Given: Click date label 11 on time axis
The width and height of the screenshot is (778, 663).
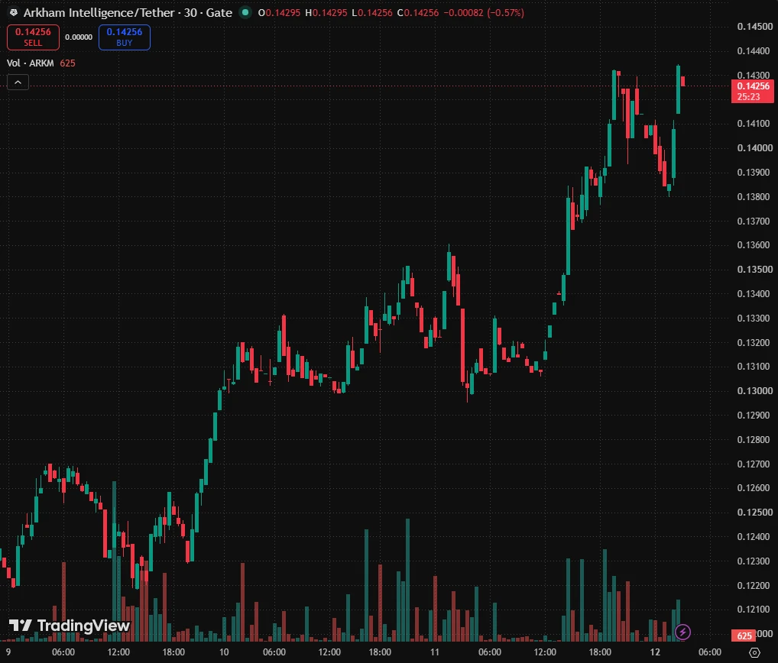Looking at the screenshot, I should [x=435, y=652].
